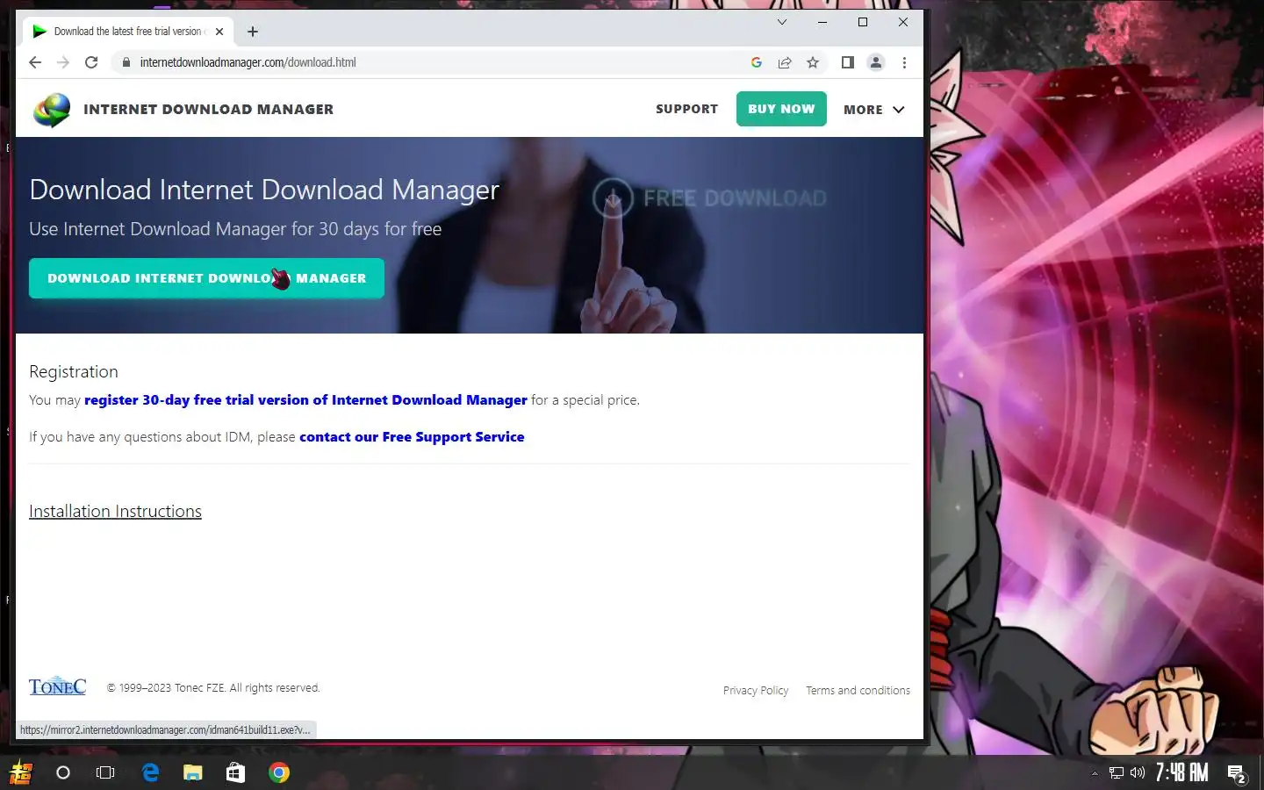Viewport: 1264px width, 790px height.
Task: Open tab search chevron in title bar
Action: point(781,22)
